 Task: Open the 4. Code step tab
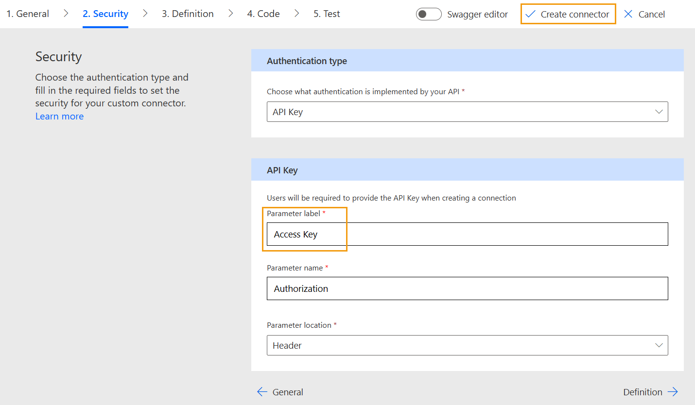tap(263, 14)
